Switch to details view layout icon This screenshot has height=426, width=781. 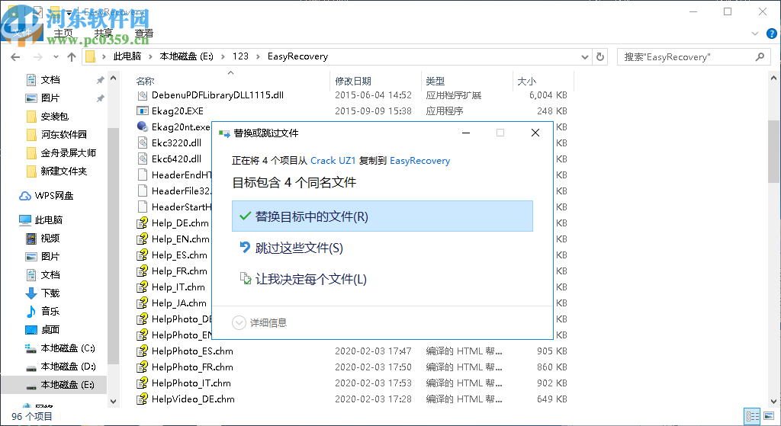[752, 416]
